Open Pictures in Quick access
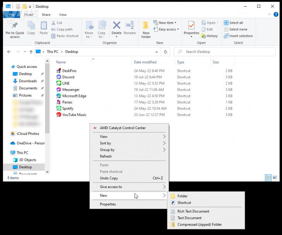Viewport: 282px width, 235px height. pyautogui.click(x=25, y=95)
